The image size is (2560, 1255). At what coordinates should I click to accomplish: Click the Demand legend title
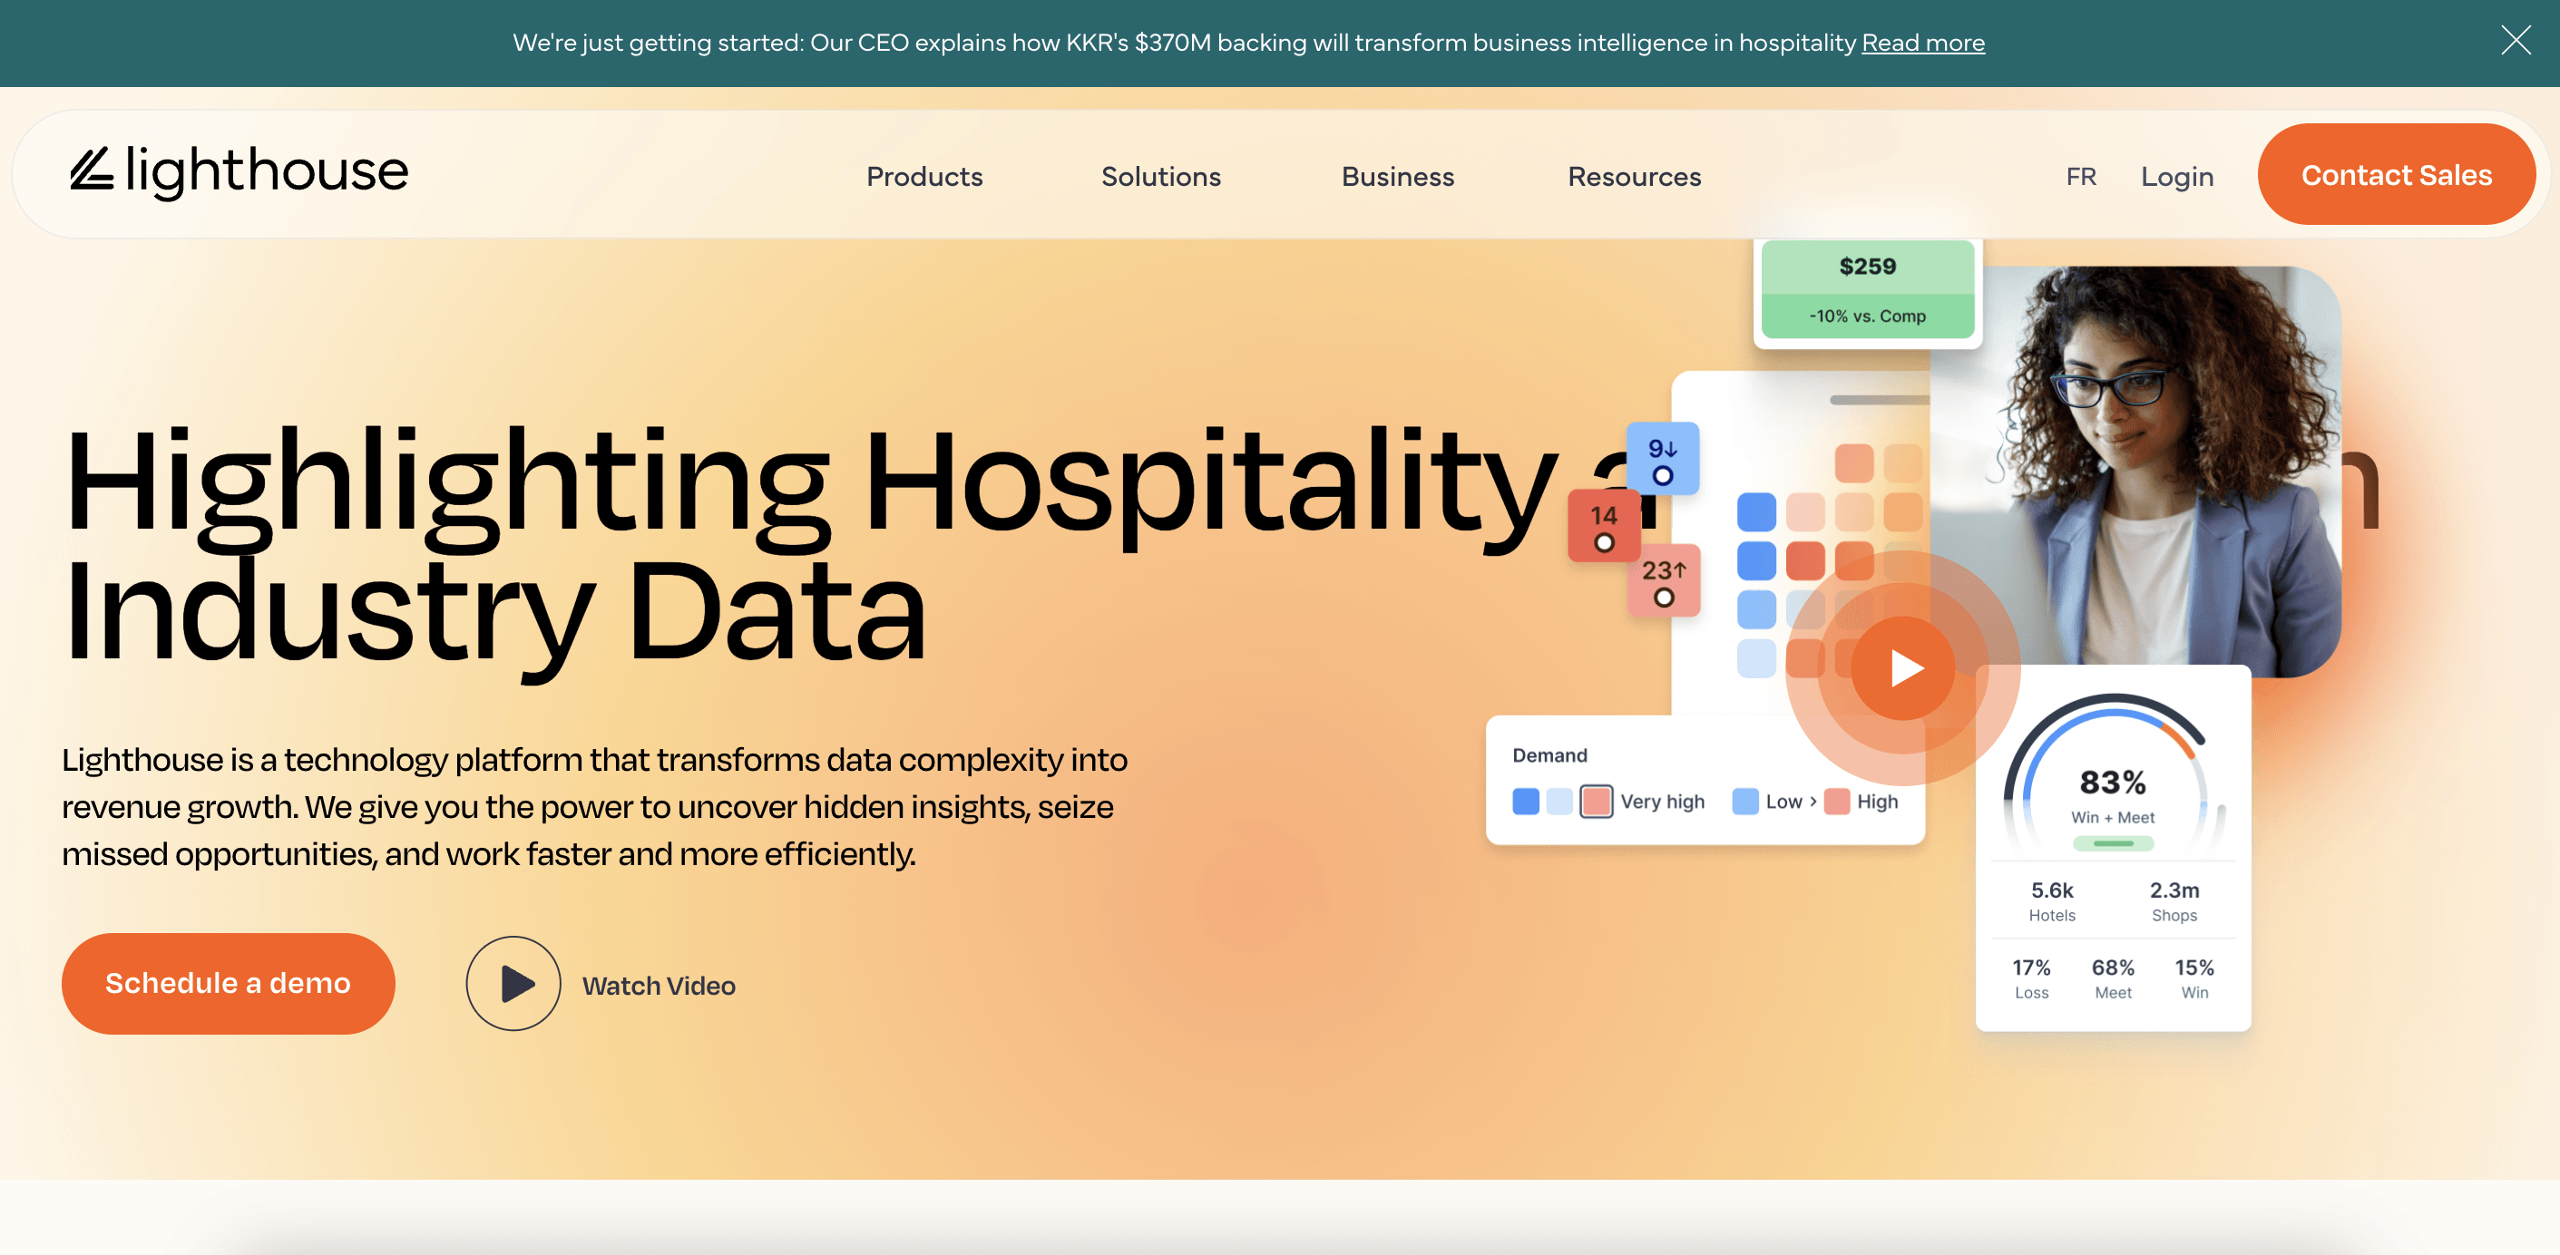(x=1549, y=755)
